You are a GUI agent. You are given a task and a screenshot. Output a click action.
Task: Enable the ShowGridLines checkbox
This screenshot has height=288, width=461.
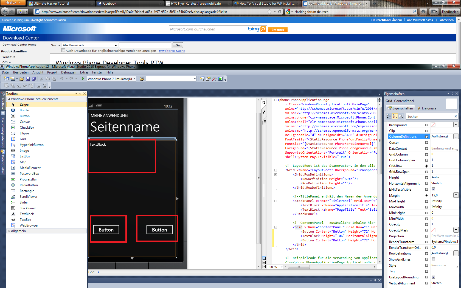tap(433, 259)
